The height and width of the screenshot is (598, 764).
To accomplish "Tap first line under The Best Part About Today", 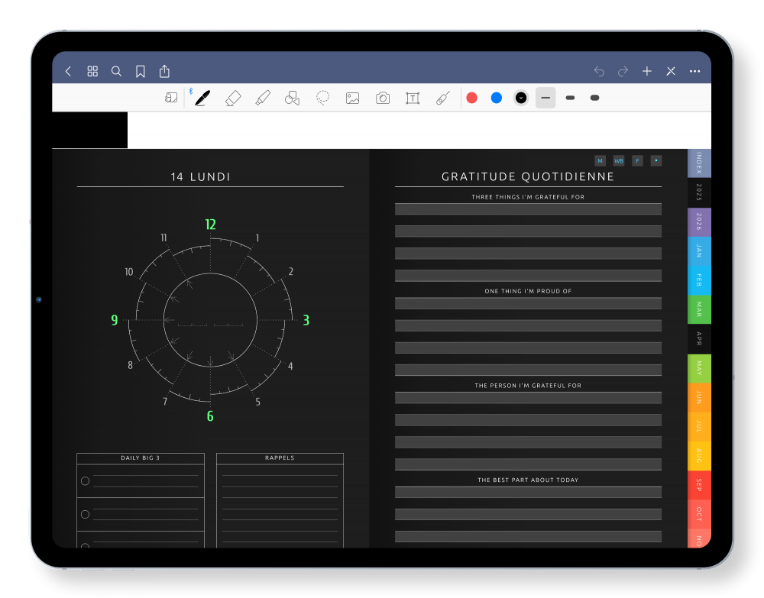I will coord(528,492).
